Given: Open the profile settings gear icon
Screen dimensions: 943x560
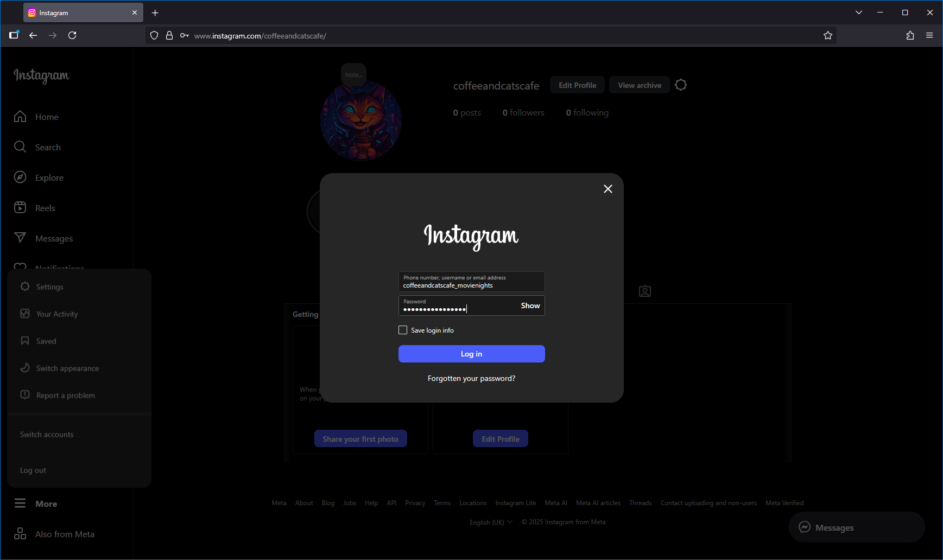Looking at the screenshot, I should 681,85.
